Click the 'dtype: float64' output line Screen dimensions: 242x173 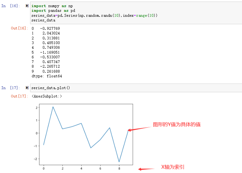(x=47, y=76)
